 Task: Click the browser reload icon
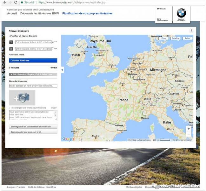tap(16, 2)
